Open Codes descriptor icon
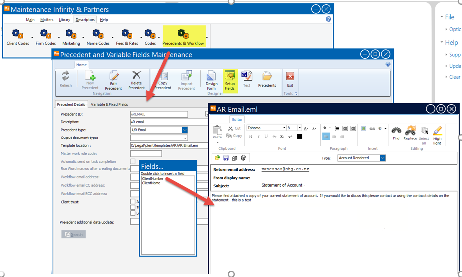The width and height of the screenshot is (462, 277). pos(150,37)
